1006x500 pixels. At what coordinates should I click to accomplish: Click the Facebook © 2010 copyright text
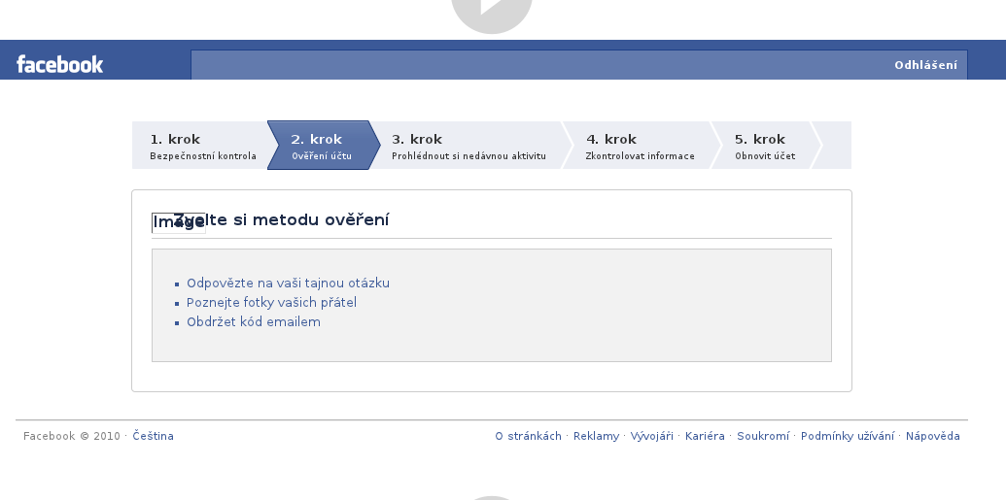point(71,436)
